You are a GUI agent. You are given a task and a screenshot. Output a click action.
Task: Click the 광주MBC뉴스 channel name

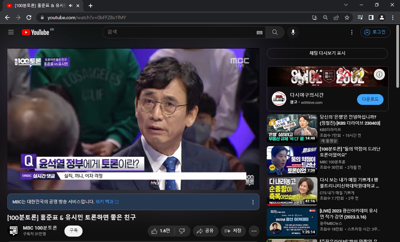point(331,223)
